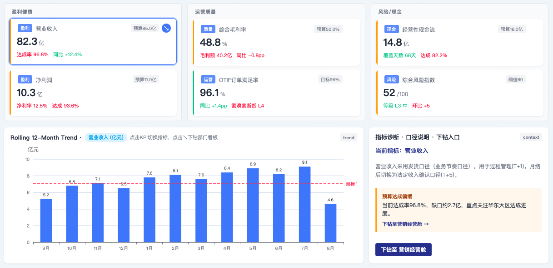Click the 盈利 tag on 净利润 card
The width and height of the screenshot is (553, 268).
(25, 79)
